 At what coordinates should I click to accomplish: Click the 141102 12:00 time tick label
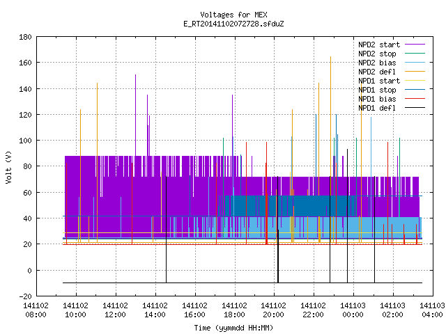click(115, 310)
